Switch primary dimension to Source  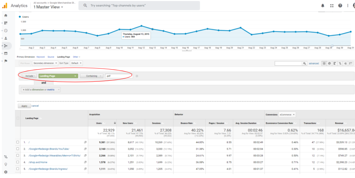51,57
